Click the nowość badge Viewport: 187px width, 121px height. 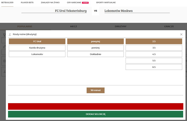[x=85, y=3]
